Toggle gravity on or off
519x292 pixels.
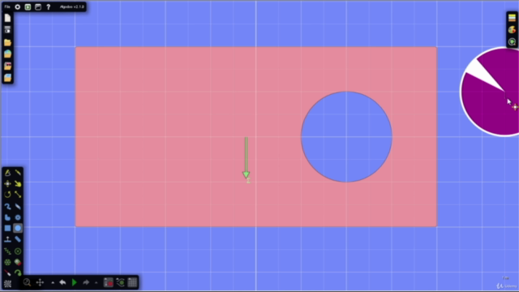tap(109, 282)
